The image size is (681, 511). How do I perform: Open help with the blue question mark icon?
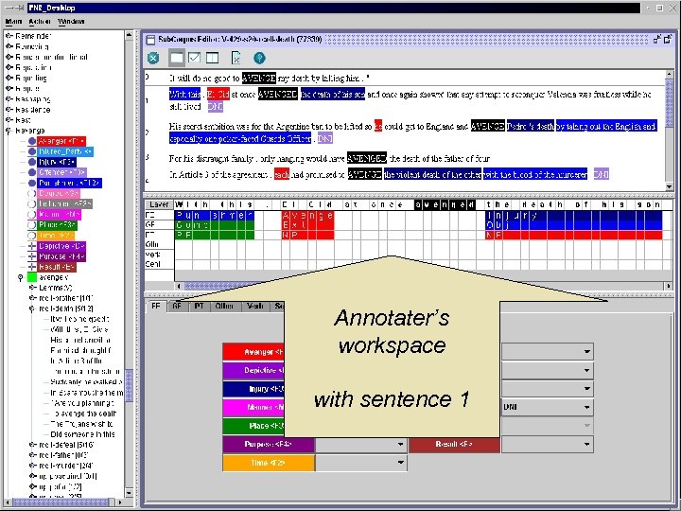tap(259, 58)
